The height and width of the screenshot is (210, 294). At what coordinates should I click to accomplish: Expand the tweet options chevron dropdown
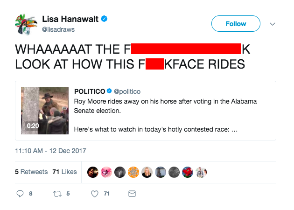tap(273, 24)
